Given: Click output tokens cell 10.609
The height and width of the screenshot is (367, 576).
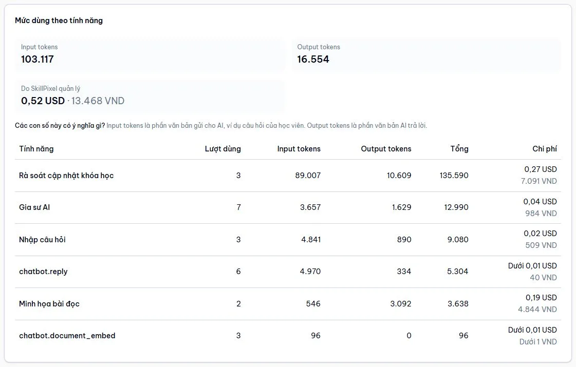Looking at the screenshot, I should [x=399, y=176].
